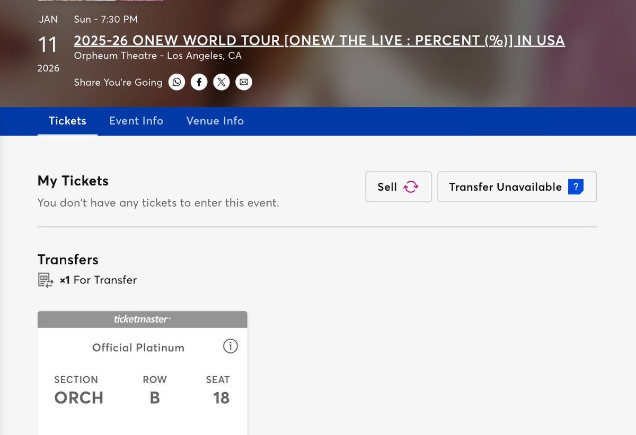Click the pink resale arrows icon

click(411, 187)
